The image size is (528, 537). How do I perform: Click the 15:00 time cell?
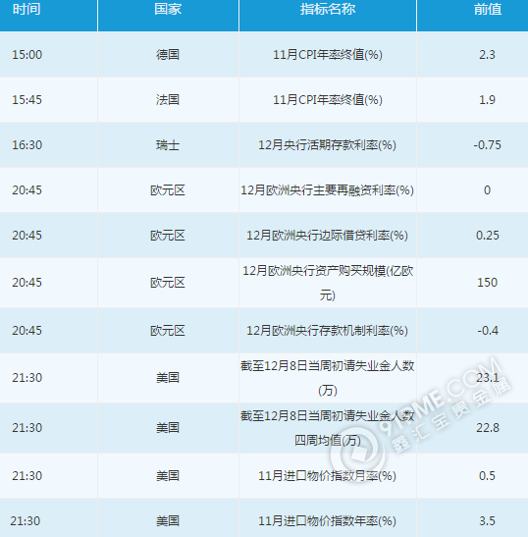point(27,55)
